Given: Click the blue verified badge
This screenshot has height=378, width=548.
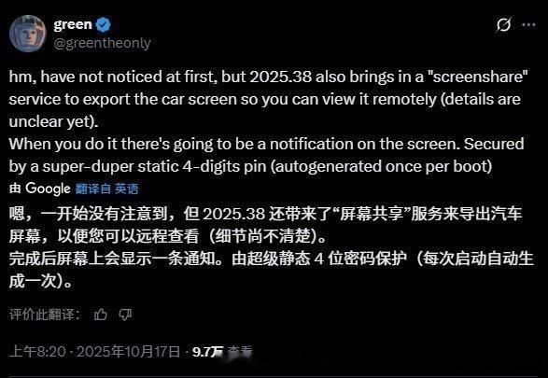Looking at the screenshot, I should point(103,24).
